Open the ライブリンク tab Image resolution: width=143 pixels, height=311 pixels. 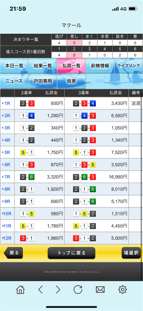129,66
